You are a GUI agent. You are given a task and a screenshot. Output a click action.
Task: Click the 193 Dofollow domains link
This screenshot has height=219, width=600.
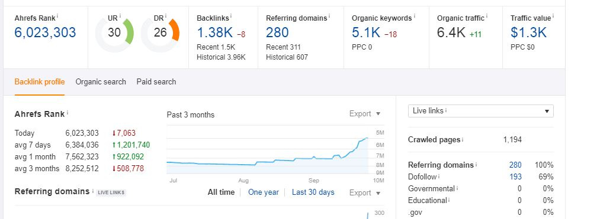515,176
